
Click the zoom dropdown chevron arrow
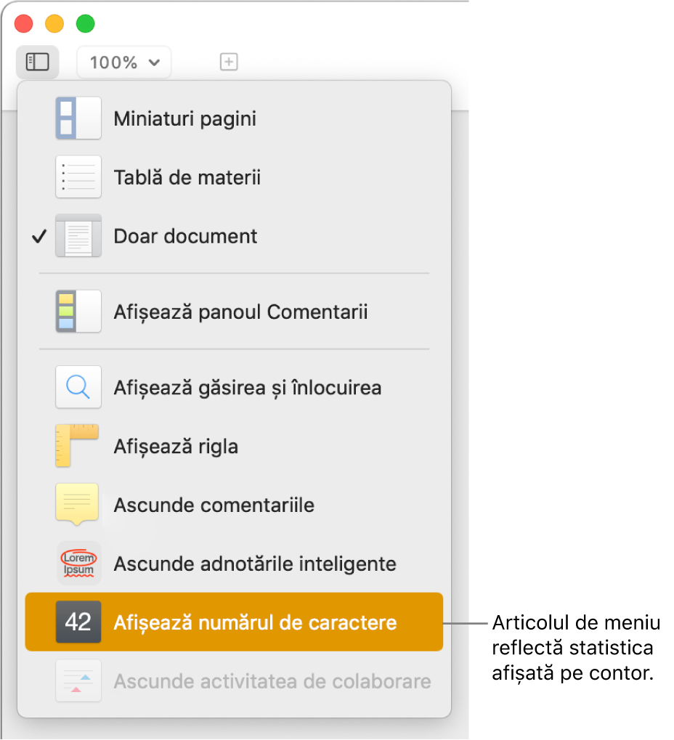click(155, 62)
